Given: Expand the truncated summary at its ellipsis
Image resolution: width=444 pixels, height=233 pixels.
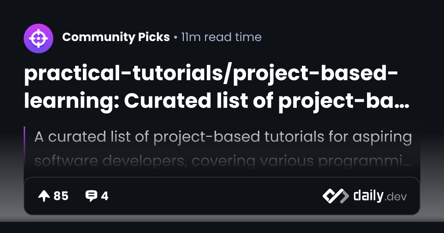Looking at the screenshot, I should click(x=407, y=164).
